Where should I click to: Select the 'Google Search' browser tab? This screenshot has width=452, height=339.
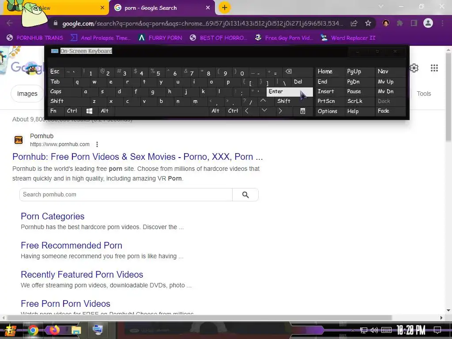click(162, 8)
